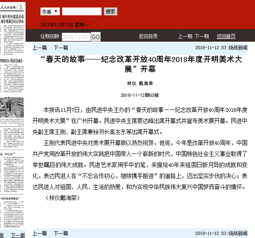Click the GO button for past issues
The image size is (255, 238).
(x=96, y=37)
